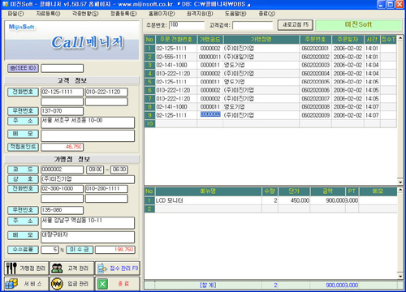The image size is (406, 292).
Task: Click the closing time field 06:30
Action: 119,170
